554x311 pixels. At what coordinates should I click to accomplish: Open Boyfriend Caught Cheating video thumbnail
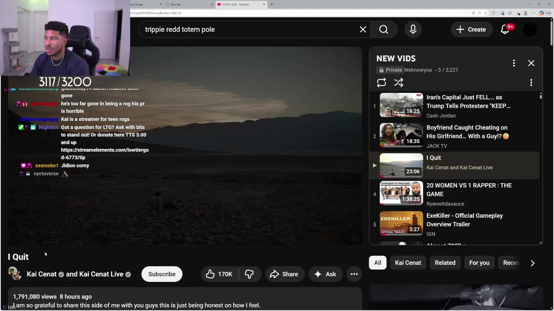(401, 135)
